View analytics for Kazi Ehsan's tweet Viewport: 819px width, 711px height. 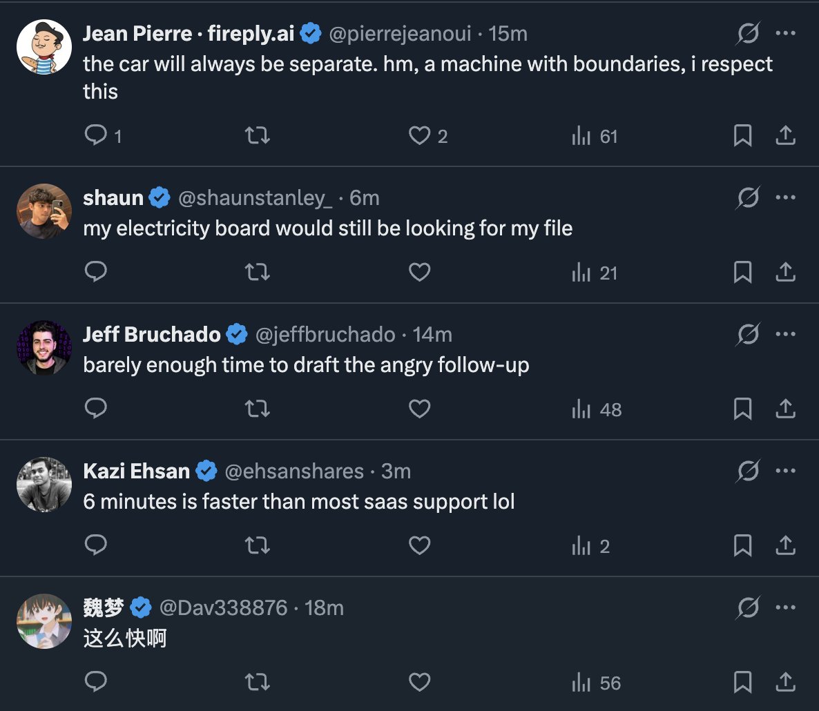coord(590,545)
